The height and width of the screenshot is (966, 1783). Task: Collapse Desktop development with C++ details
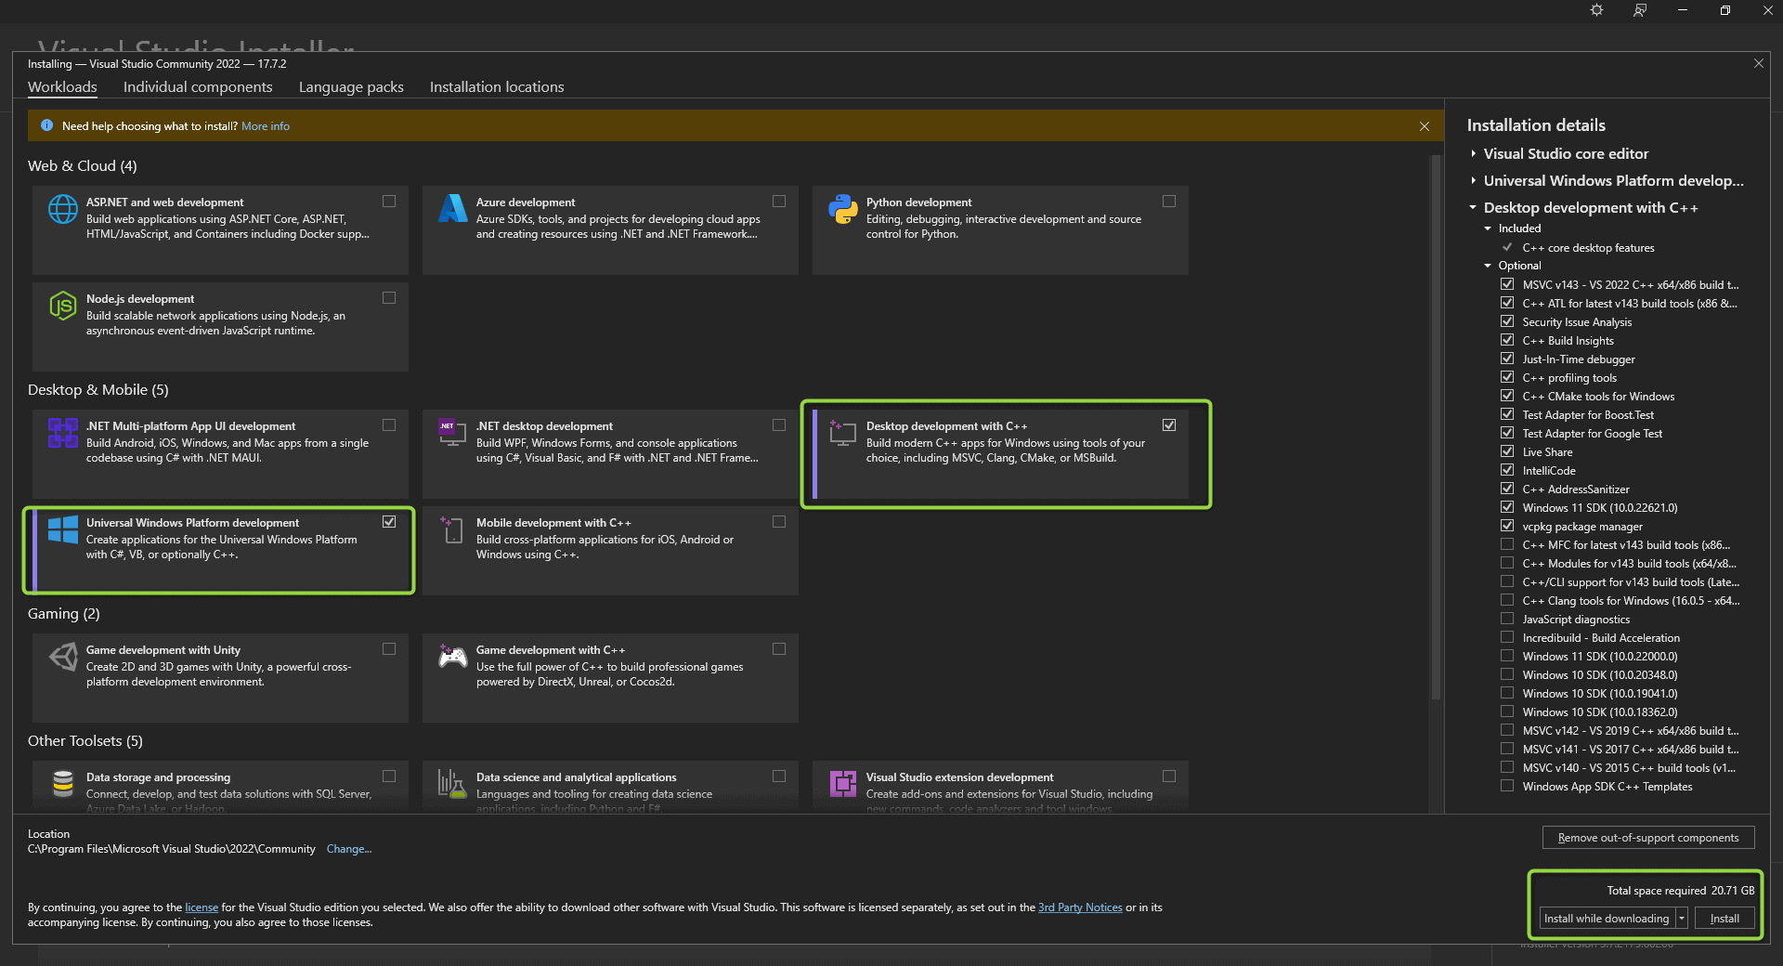pyautogui.click(x=1474, y=207)
